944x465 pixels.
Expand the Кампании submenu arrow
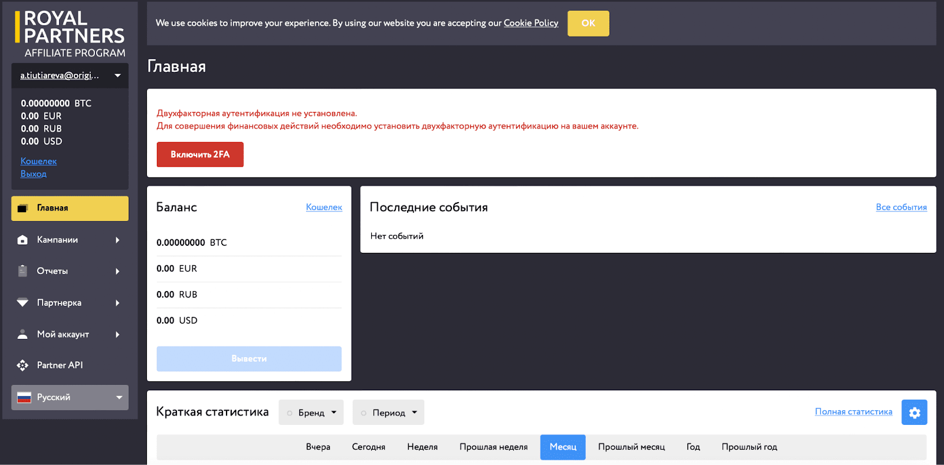coord(117,240)
